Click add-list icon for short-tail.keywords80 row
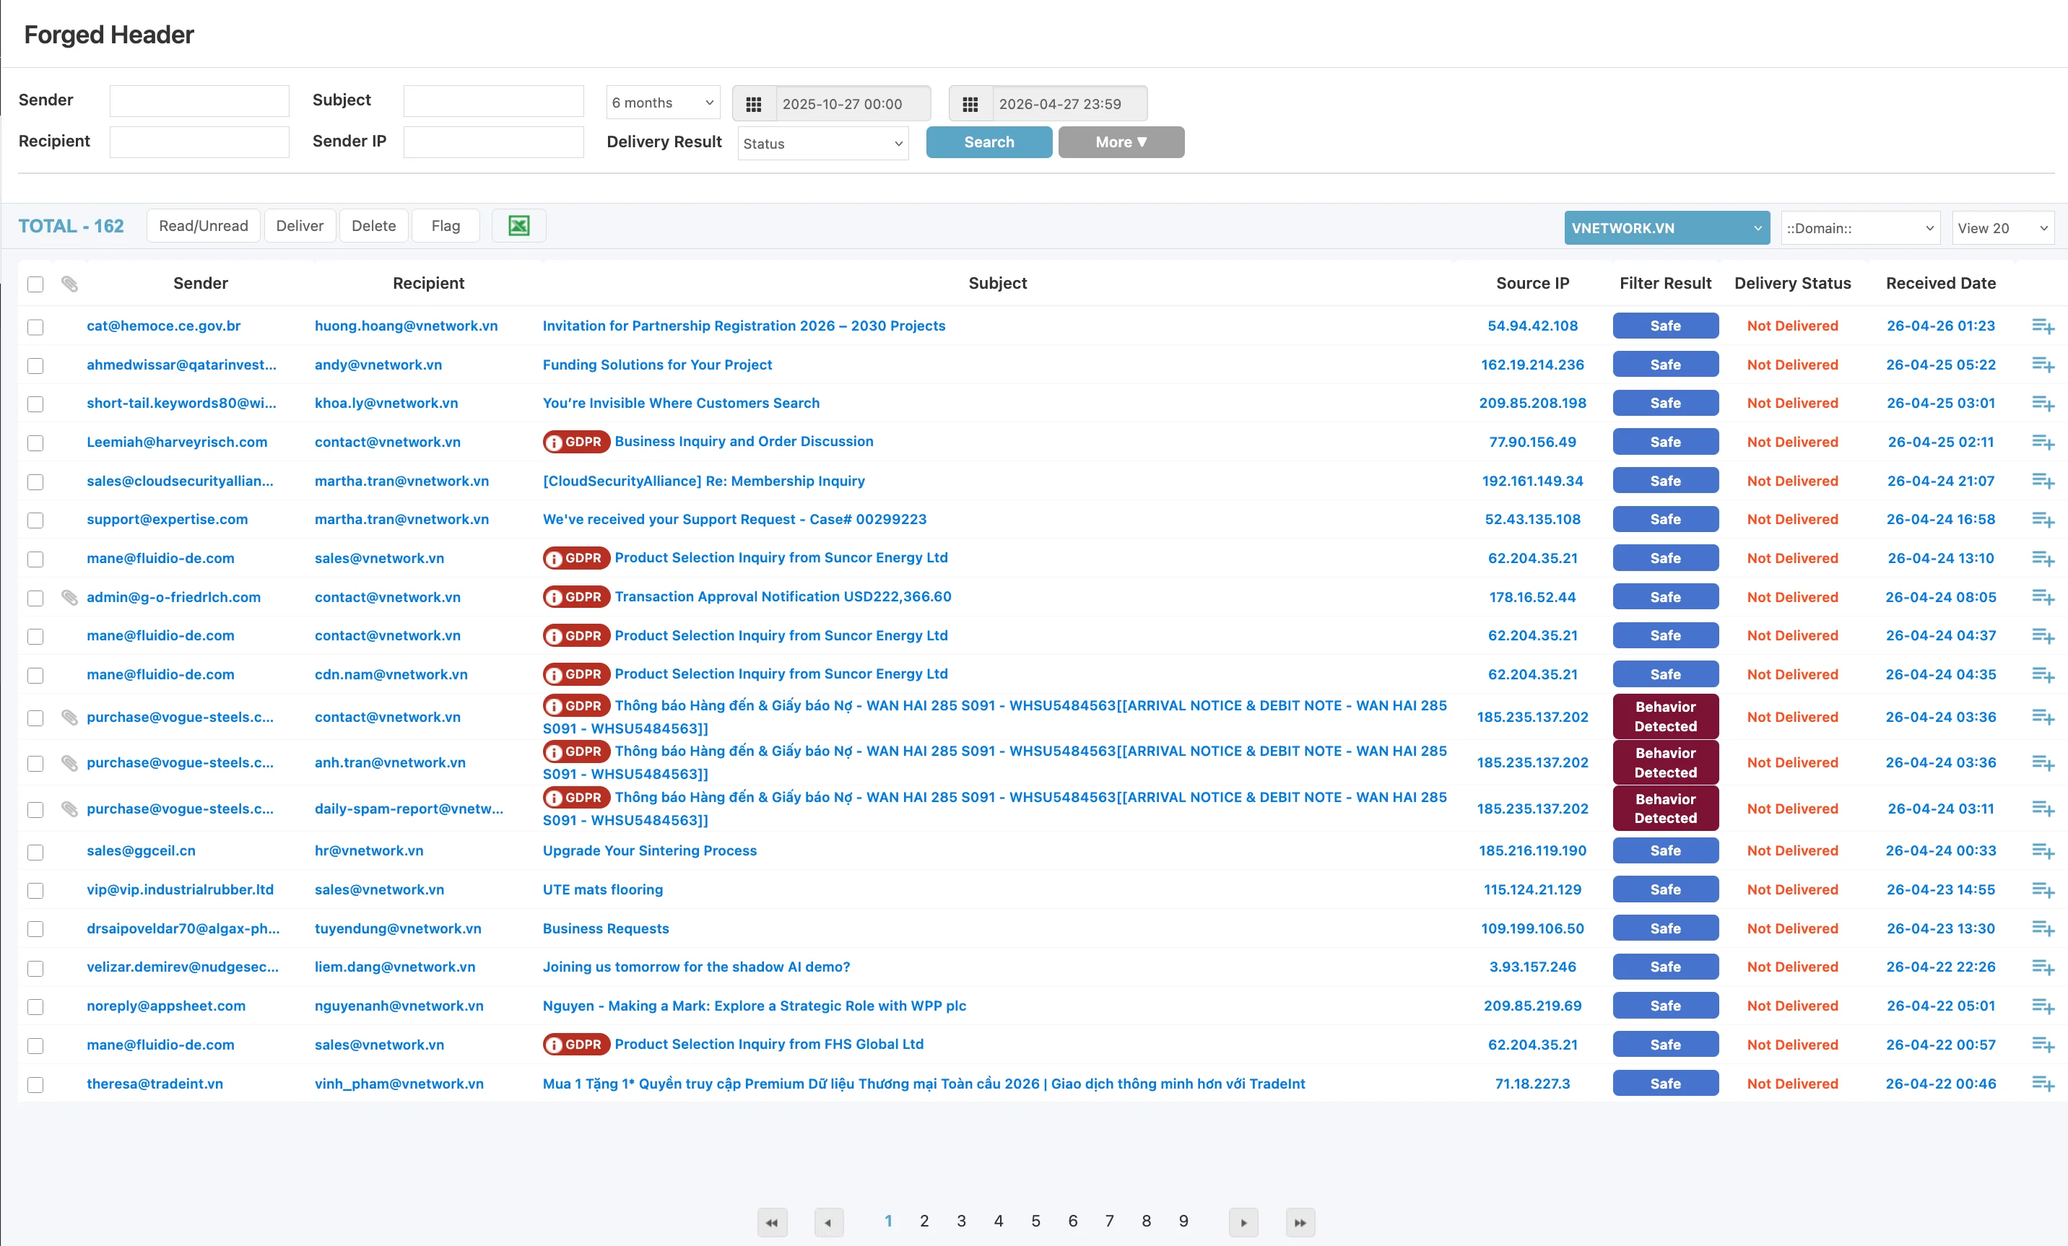Viewport: 2068px width, 1246px height. pos(2043,404)
